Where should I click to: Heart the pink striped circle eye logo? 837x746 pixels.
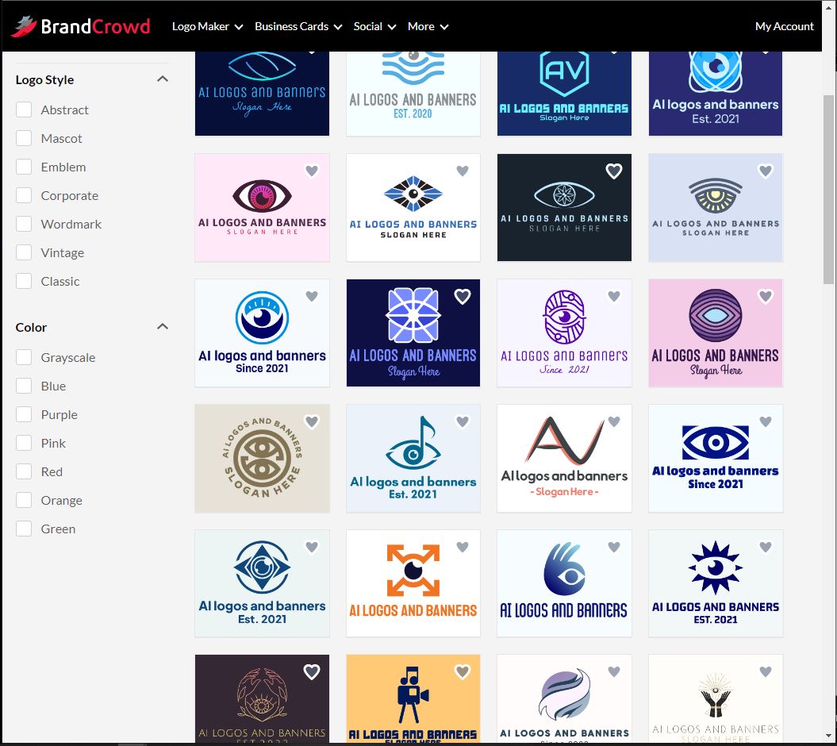coord(766,296)
